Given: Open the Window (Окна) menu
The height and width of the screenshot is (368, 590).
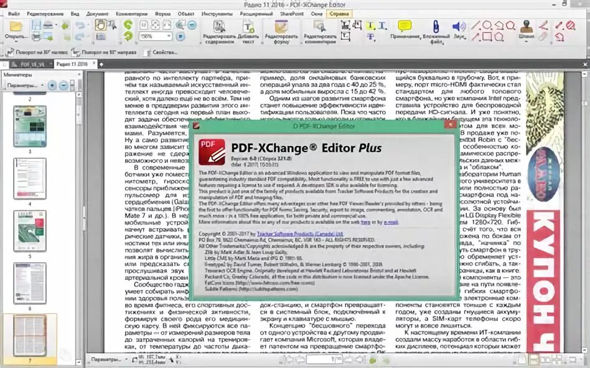Looking at the screenshot, I should tap(316, 14).
